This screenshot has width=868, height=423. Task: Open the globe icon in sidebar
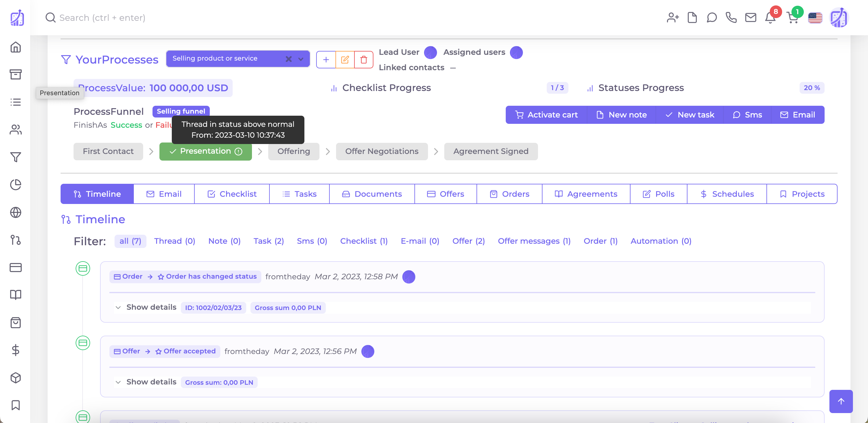(x=15, y=212)
